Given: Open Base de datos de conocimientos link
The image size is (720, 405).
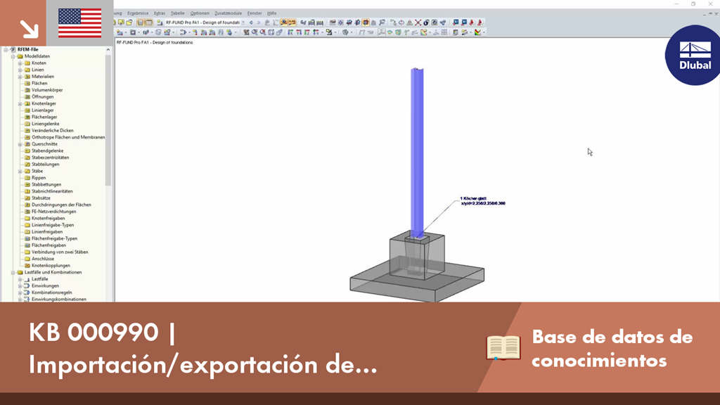Looking at the screenshot, I should 612,349.
